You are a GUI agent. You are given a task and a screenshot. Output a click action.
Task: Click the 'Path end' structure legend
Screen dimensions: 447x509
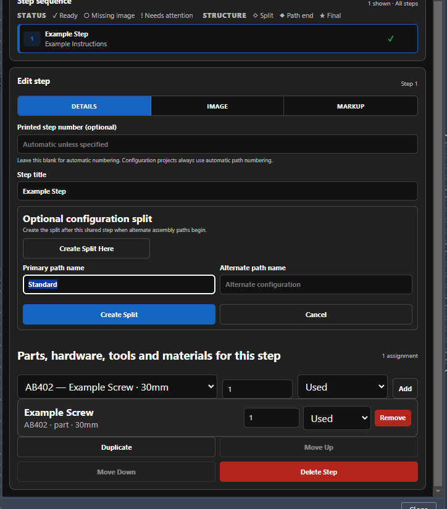[x=296, y=15]
